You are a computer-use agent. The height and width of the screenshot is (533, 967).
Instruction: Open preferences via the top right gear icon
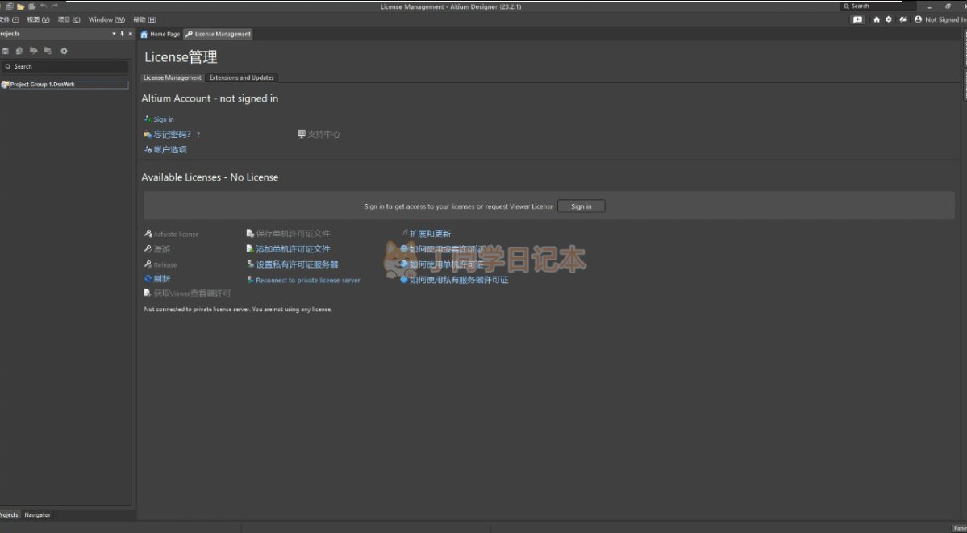click(x=889, y=19)
